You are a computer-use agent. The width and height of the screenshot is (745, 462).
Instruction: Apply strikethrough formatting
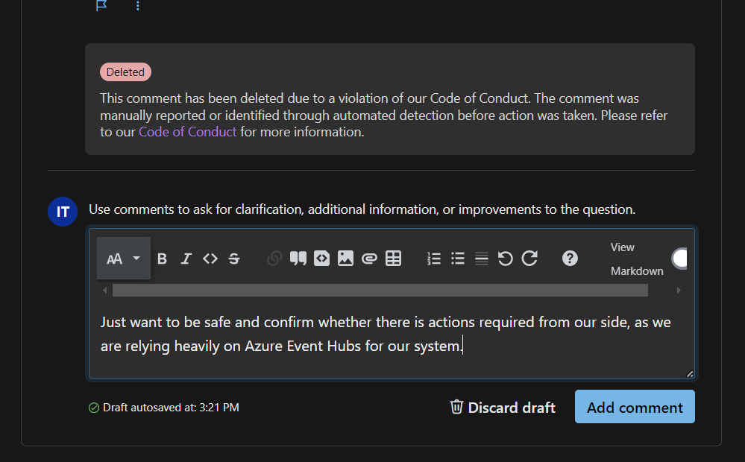(x=234, y=259)
